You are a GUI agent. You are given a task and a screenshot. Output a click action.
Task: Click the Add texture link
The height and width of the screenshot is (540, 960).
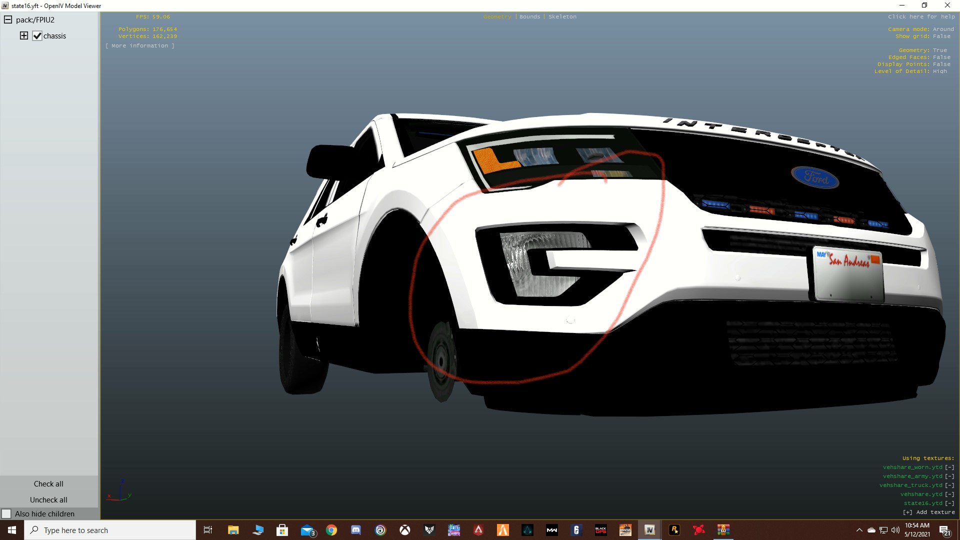pyautogui.click(x=928, y=512)
